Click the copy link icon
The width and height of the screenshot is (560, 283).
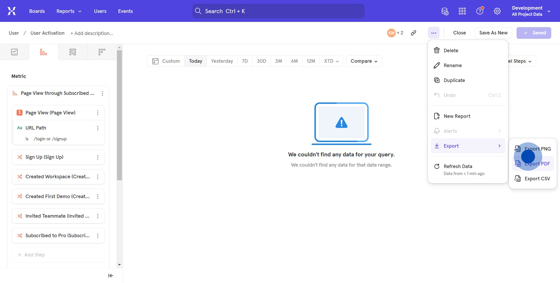point(413,33)
